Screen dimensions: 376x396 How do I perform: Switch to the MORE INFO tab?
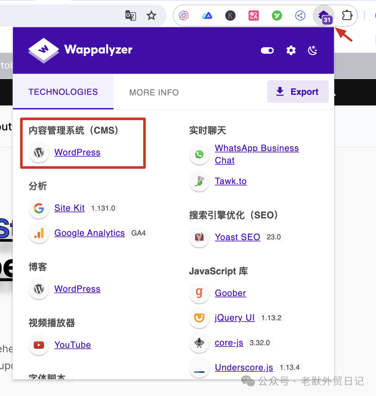point(154,93)
